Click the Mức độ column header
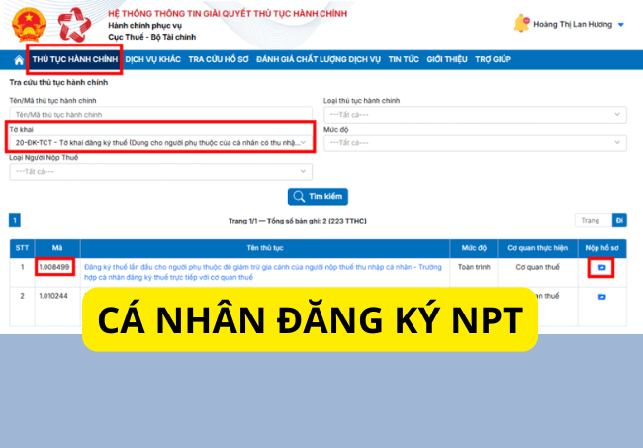643x448 pixels. point(474,248)
